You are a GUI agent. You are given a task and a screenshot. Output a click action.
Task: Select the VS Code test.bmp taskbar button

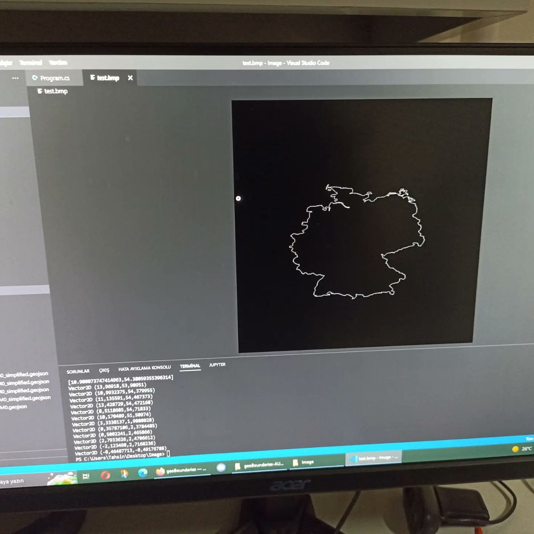374,458
